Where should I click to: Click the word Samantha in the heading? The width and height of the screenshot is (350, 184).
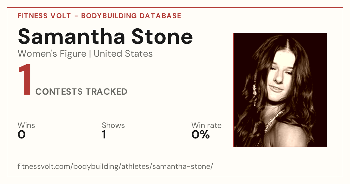(72, 36)
